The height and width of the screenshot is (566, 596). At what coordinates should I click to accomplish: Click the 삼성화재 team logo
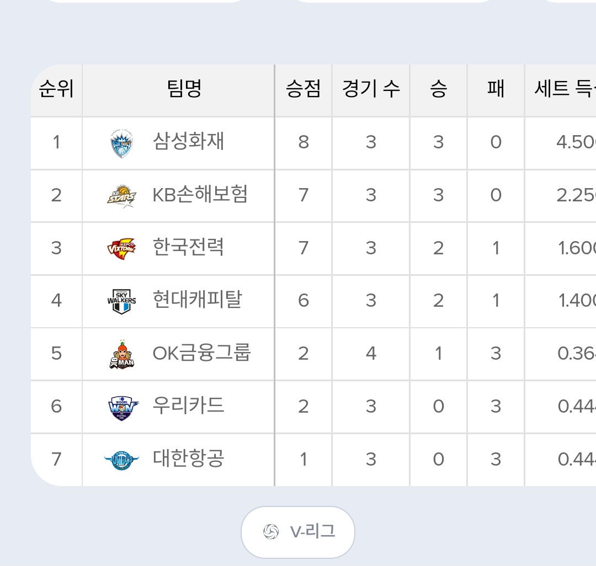pyautogui.click(x=123, y=143)
